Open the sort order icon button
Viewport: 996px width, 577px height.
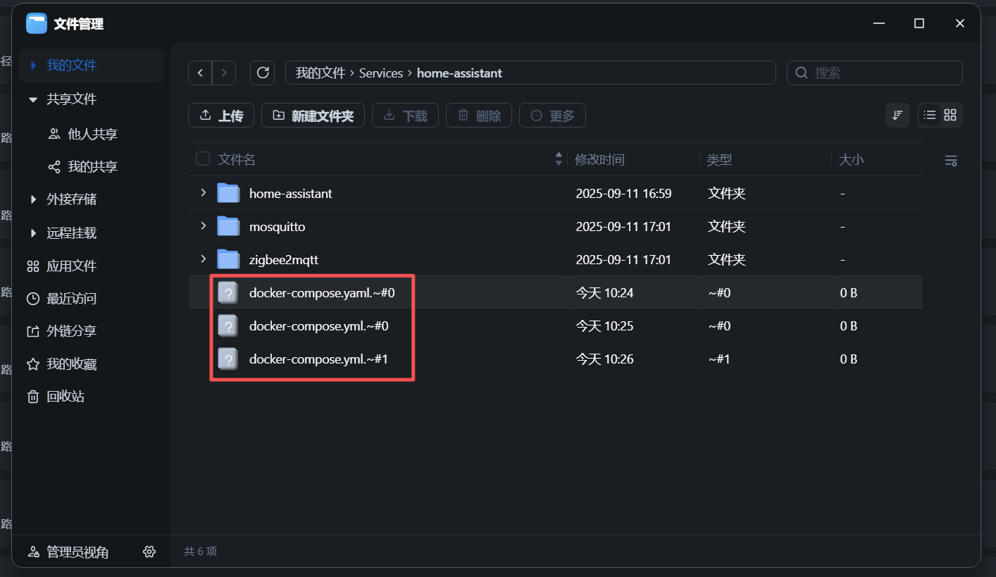pos(897,115)
